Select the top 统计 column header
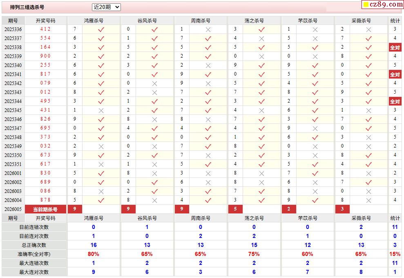The height and width of the screenshot is (278, 404). 395,20
